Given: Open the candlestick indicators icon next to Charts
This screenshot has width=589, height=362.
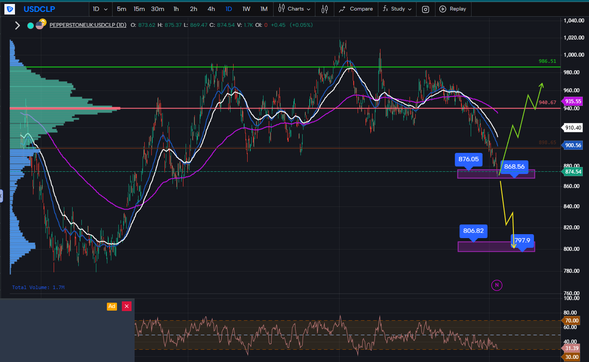Looking at the screenshot, I should pos(325,9).
